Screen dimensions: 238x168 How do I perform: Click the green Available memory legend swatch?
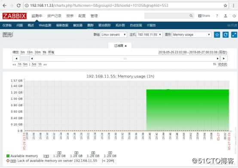click(8, 156)
